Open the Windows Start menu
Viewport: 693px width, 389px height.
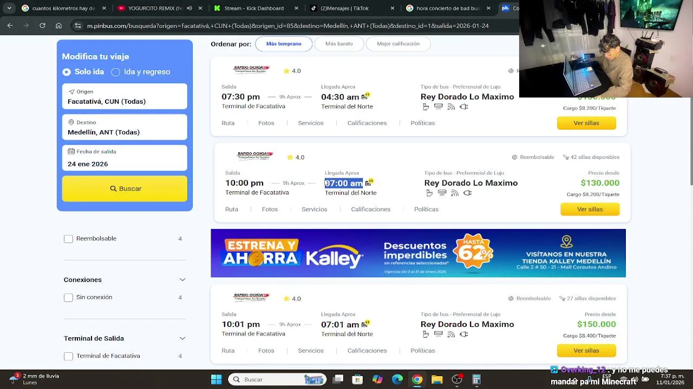coord(216,379)
